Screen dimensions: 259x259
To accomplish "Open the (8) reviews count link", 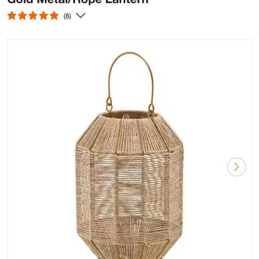I will tap(67, 16).
